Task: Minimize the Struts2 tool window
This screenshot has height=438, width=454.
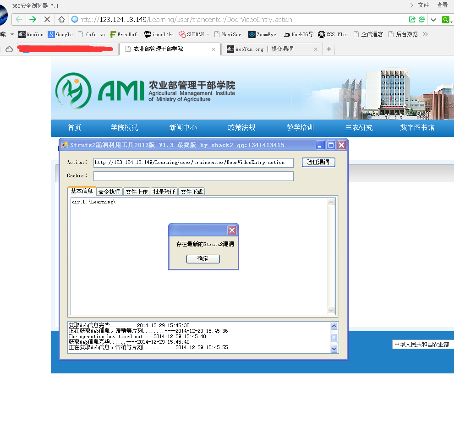Action: pyautogui.click(x=320, y=145)
